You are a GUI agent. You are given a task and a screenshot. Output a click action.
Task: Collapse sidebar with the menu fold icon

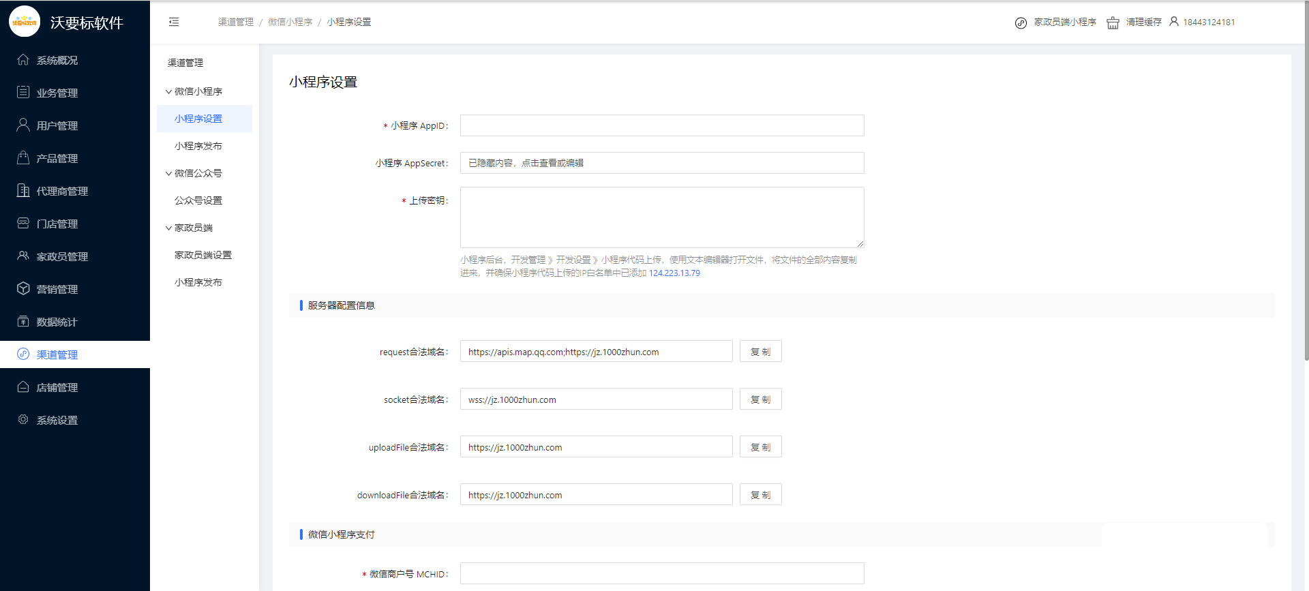click(x=174, y=22)
